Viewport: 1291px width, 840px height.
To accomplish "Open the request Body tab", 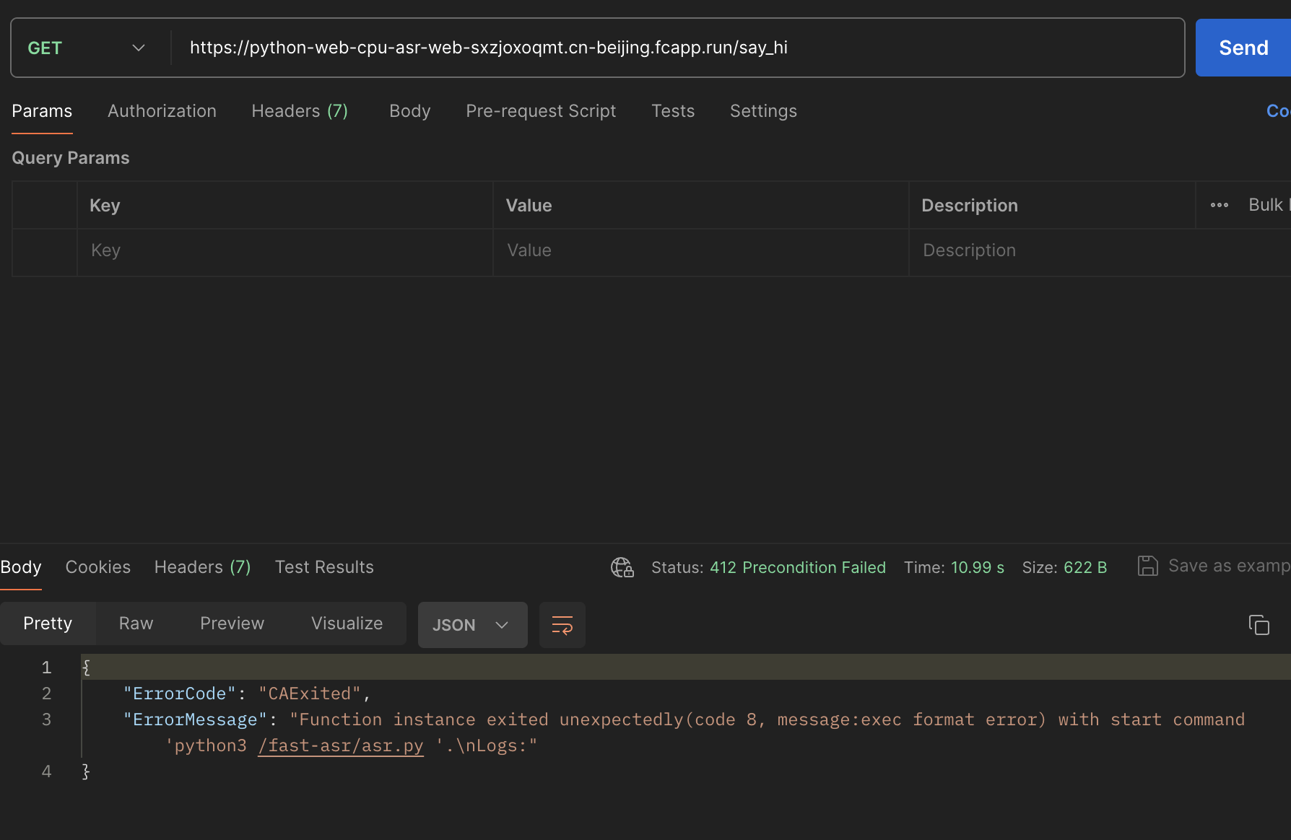I will (409, 111).
